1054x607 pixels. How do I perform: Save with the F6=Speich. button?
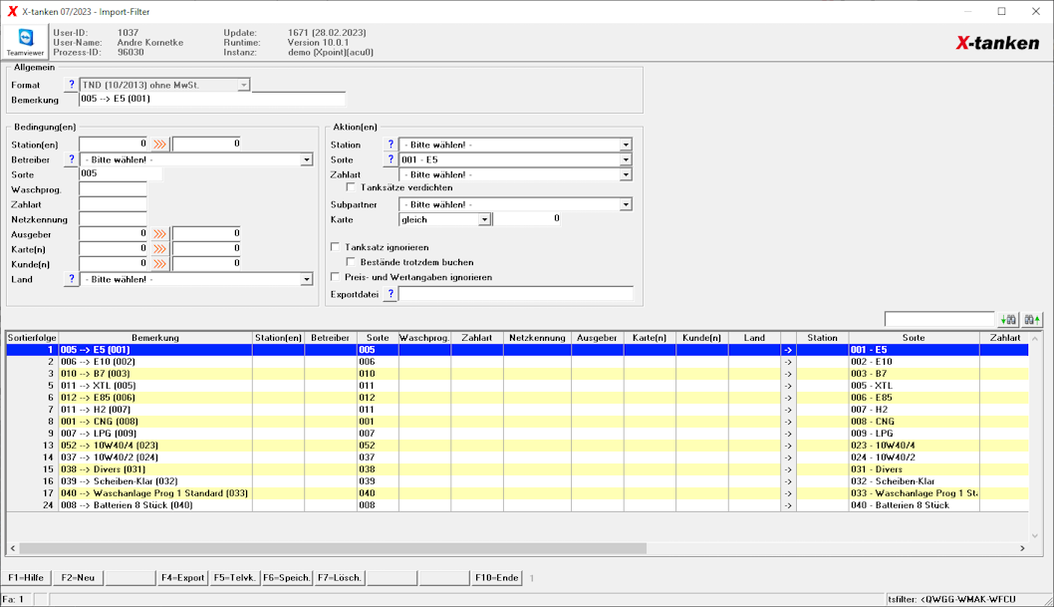[x=286, y=577]
